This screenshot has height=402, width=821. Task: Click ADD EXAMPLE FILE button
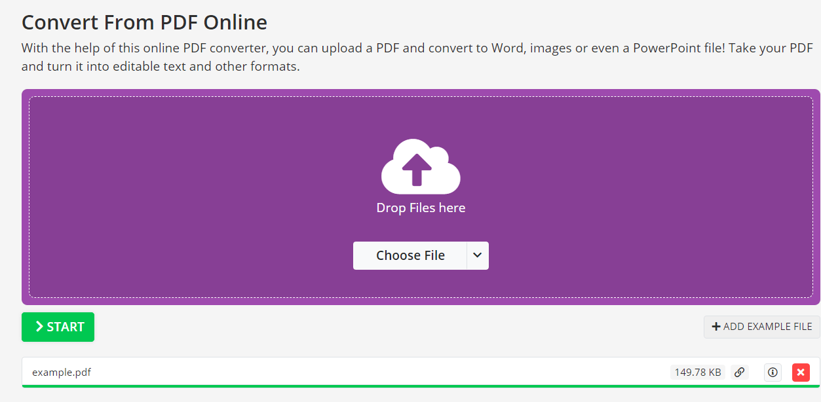[762, 327]
